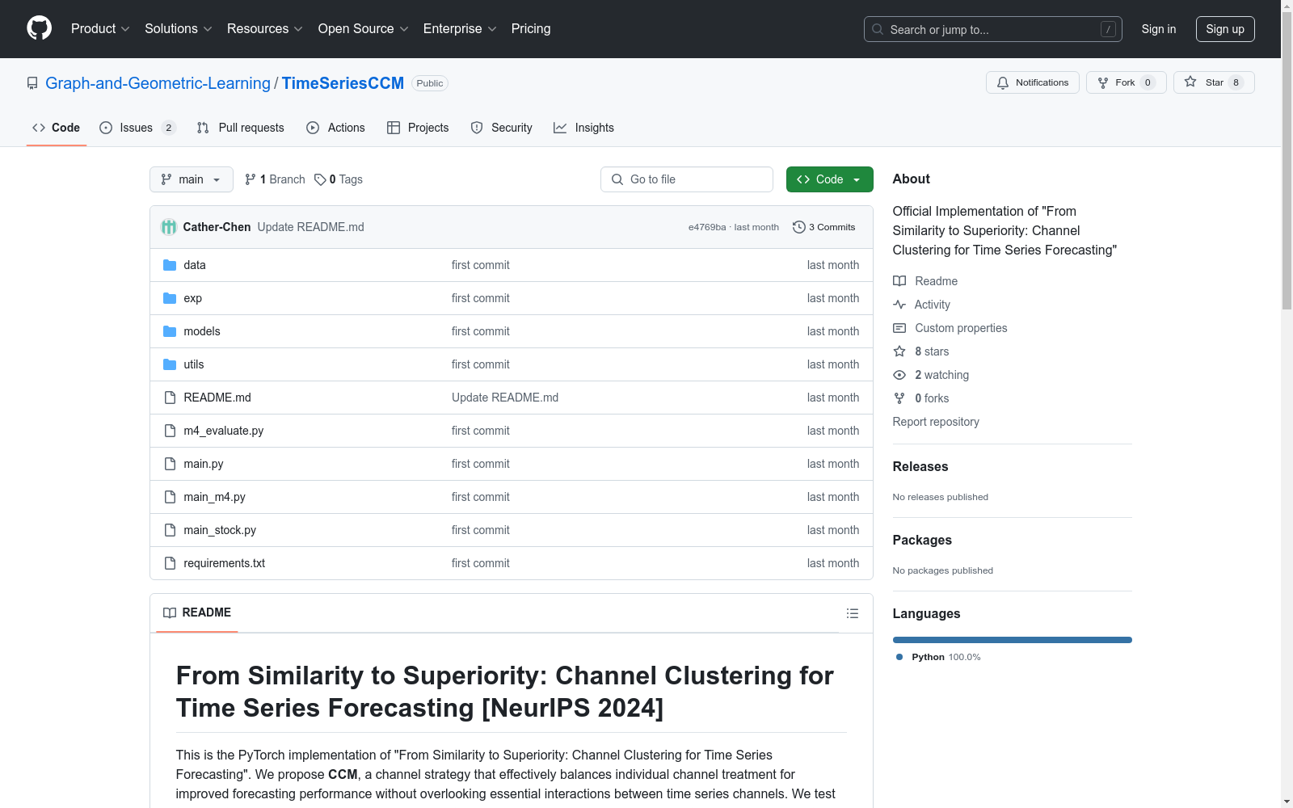Open the data folder
The width and height of the screenshot is (1293, 808).
pos(195,265)
